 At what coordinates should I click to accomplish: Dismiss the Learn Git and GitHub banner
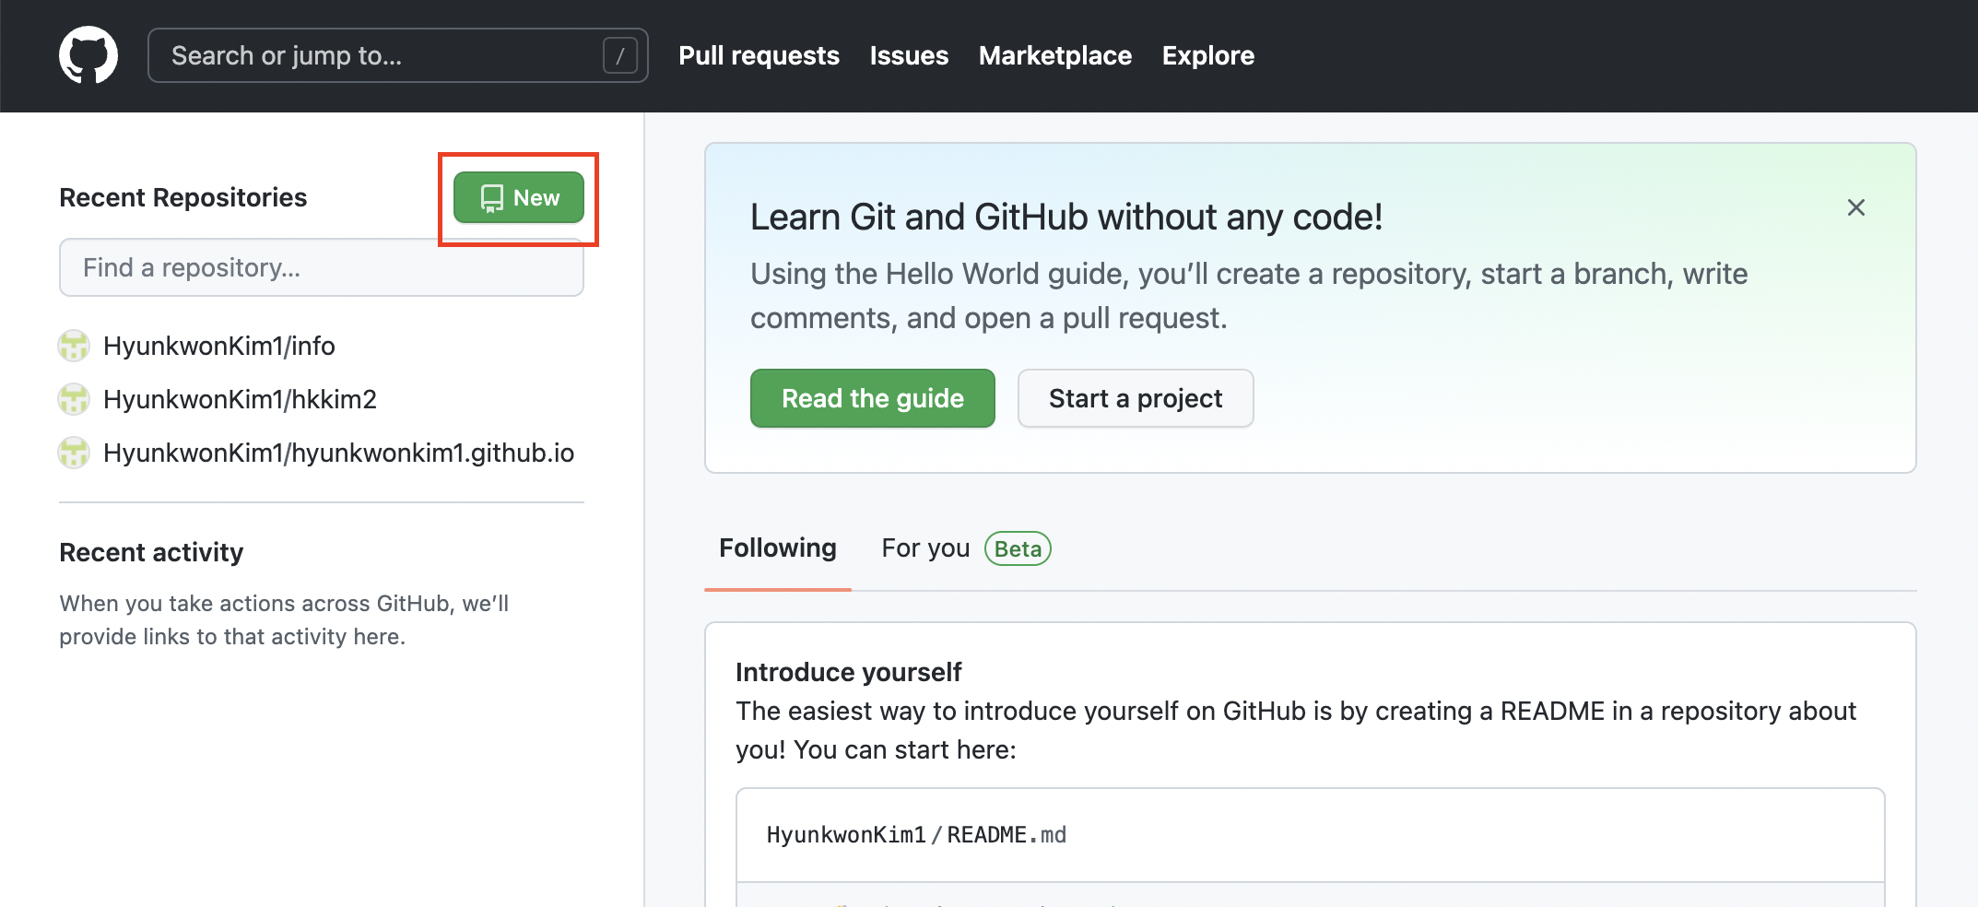tap(1856, 207)
